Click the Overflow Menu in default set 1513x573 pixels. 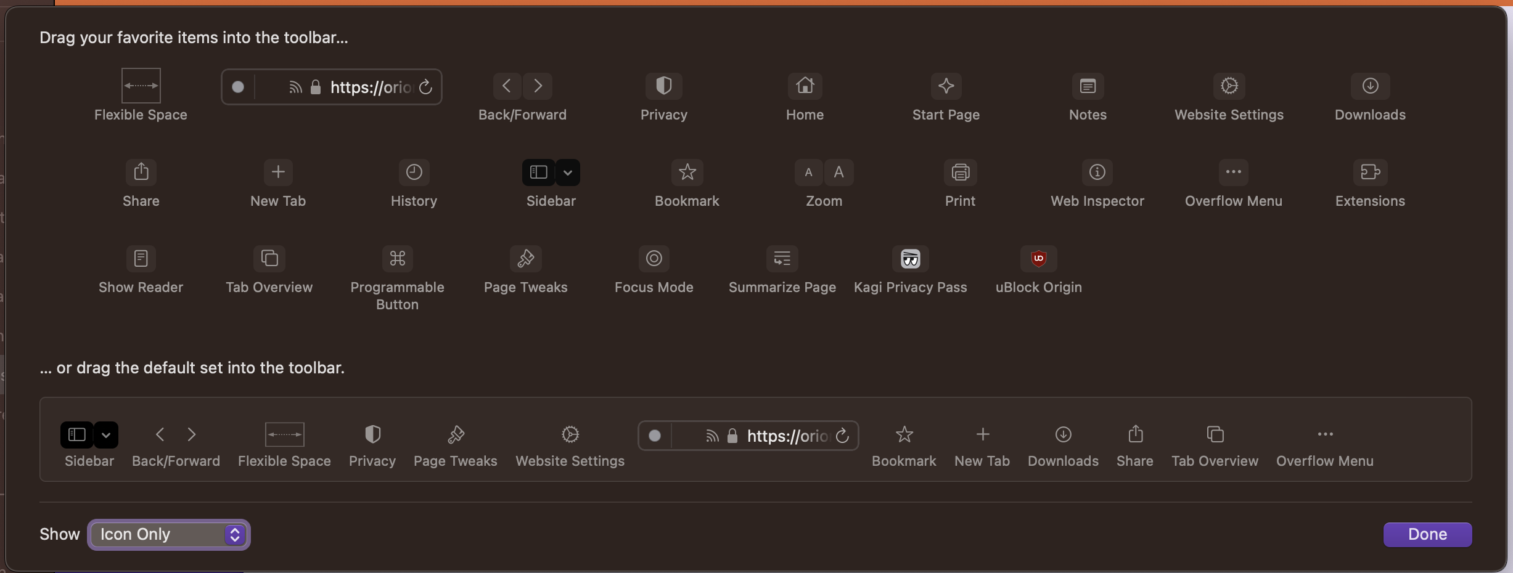point(1325,434)
